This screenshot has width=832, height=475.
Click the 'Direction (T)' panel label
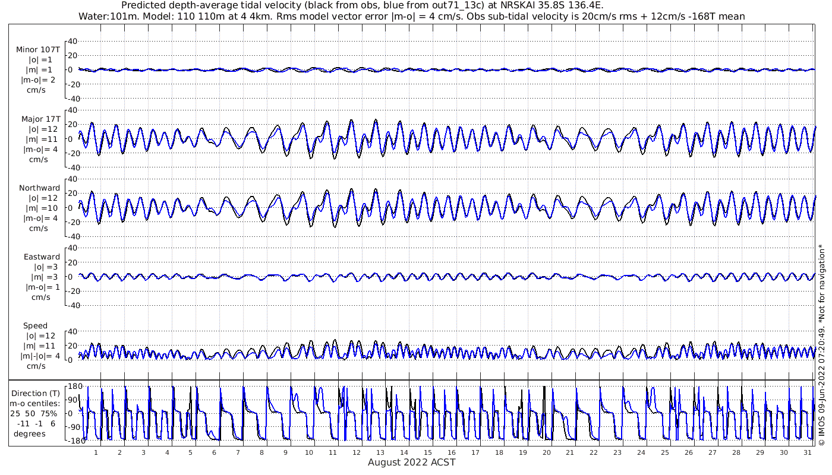(36, 393)
